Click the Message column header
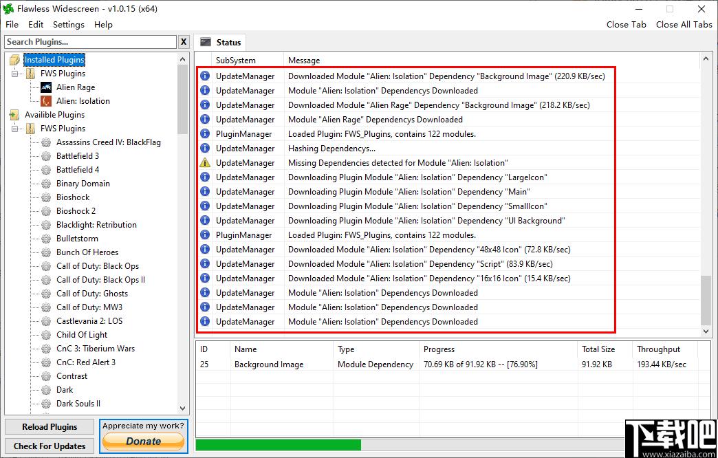 click(492, 60)
